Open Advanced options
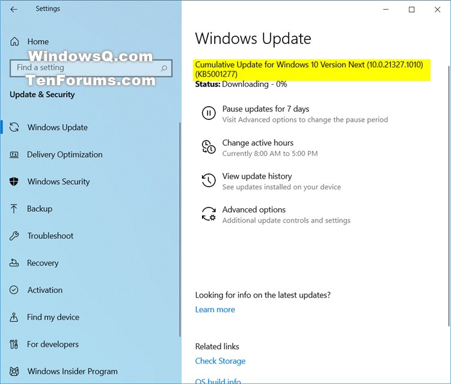Viewport: 451px width, 384px height. (x=254, y=210)
